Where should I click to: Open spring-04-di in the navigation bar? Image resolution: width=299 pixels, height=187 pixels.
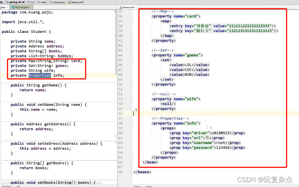coord(17,2)
